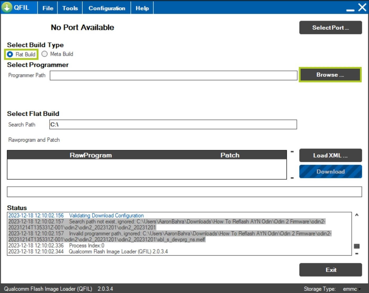Image resolution: width=369 pixels, height=293 pixels.
Task: Minimize the QFIL window
Action: [350, 10]
